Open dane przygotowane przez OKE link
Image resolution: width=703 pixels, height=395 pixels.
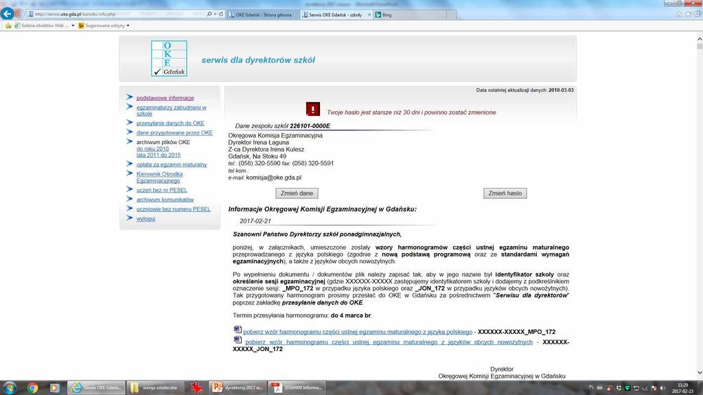174,132
